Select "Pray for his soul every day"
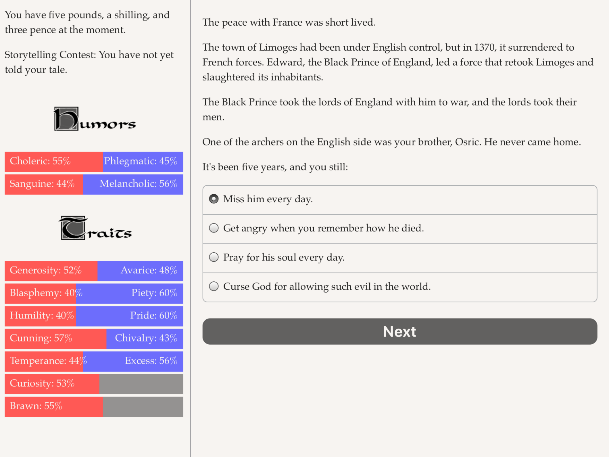This screenshot has height=457, width=609. pos(400,258)
